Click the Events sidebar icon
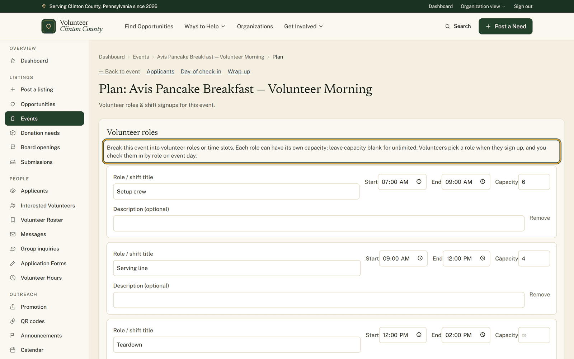 13,118
